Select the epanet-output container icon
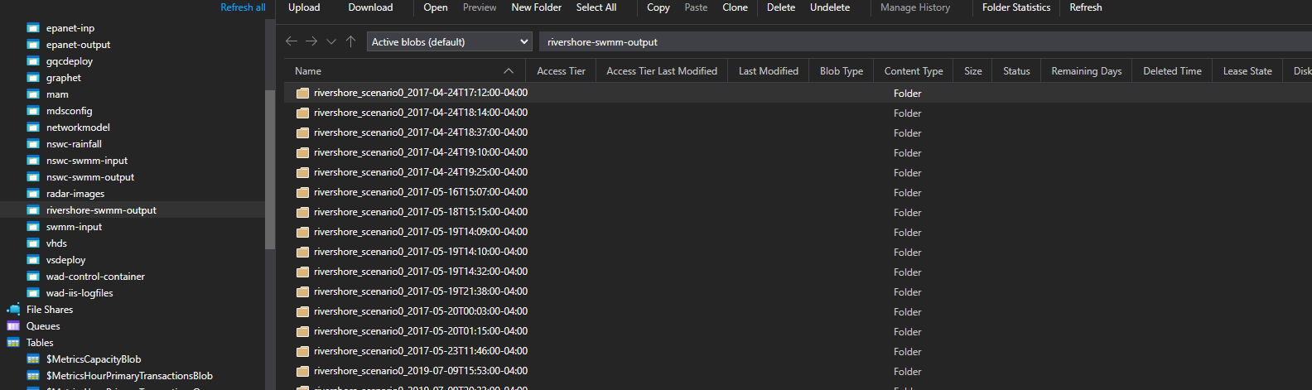 (x=33, y=45)
